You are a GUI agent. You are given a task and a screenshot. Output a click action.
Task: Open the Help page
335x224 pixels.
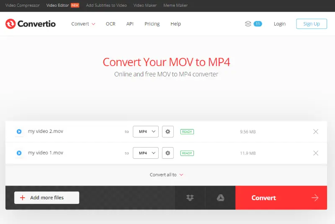(175, 24)
